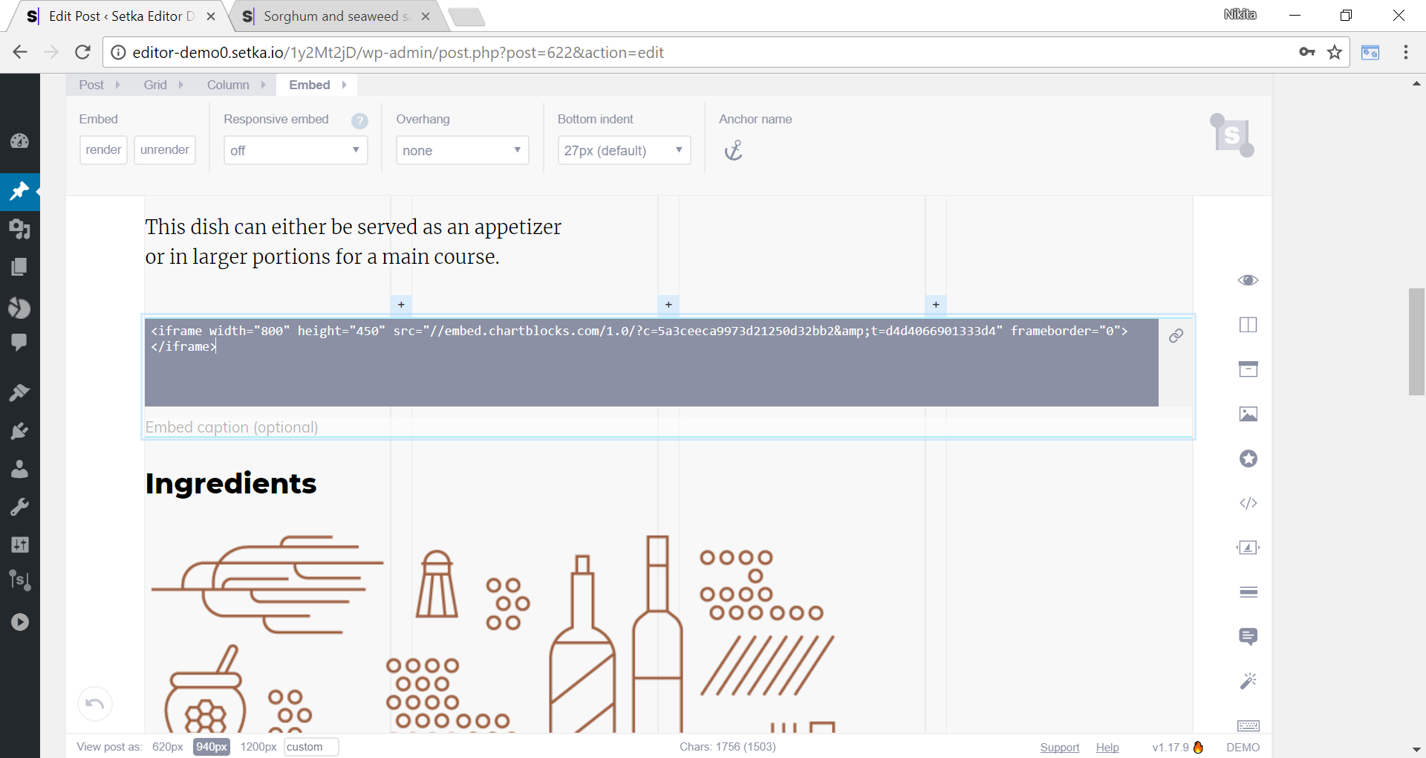Open the Overhang dropdown
The width and height of the screenshot is (1426, 758).
click(462, 150)
